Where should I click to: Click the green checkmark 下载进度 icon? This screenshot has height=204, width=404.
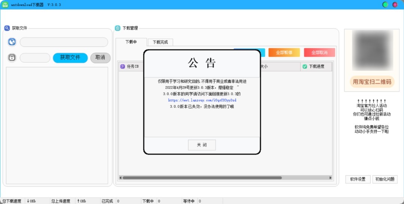pos(305,67)
